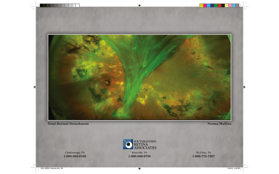Screen dimensions: 279x174
Task: Click the retinal detachment fundus image
Action: pyautogui.click(x=139, y=77)
